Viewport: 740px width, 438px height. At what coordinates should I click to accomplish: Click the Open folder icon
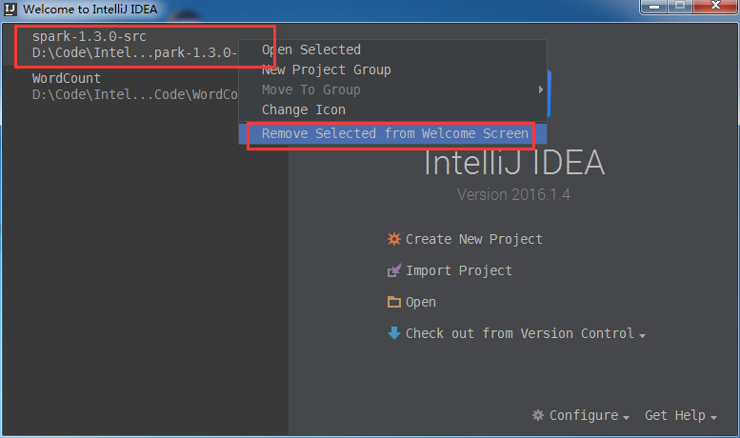(x=394, y=302)
